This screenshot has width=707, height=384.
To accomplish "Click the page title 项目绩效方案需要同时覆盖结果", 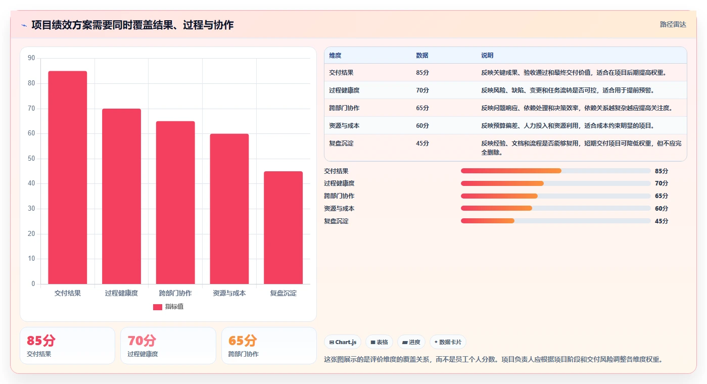I will point(132,25).
